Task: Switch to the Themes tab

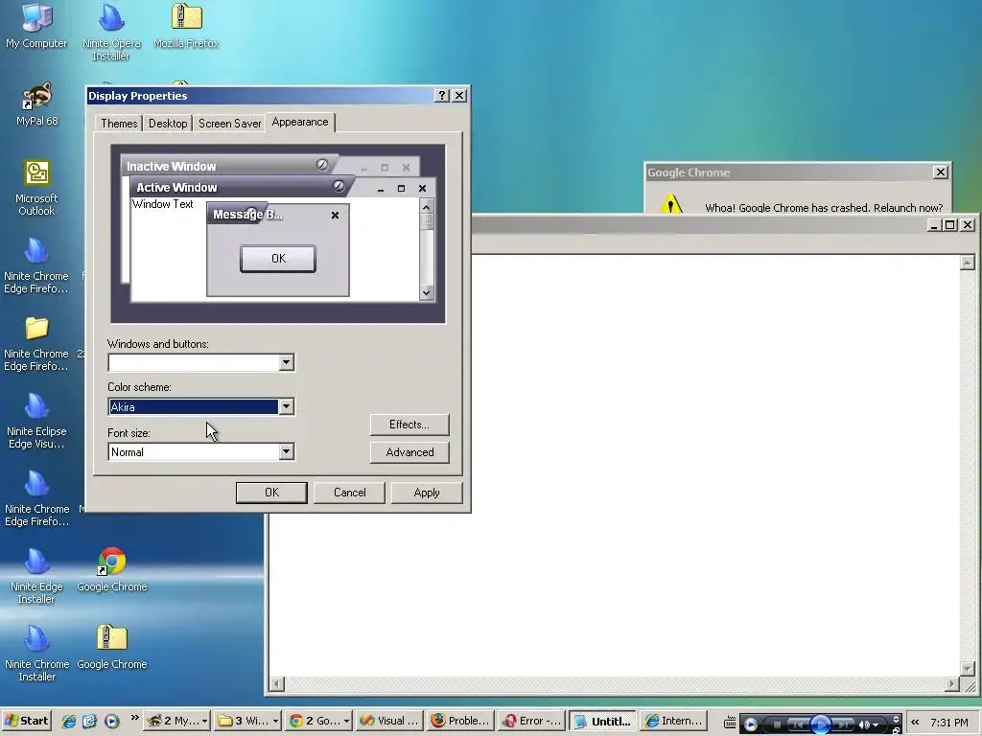Action: tap(119, 124)
